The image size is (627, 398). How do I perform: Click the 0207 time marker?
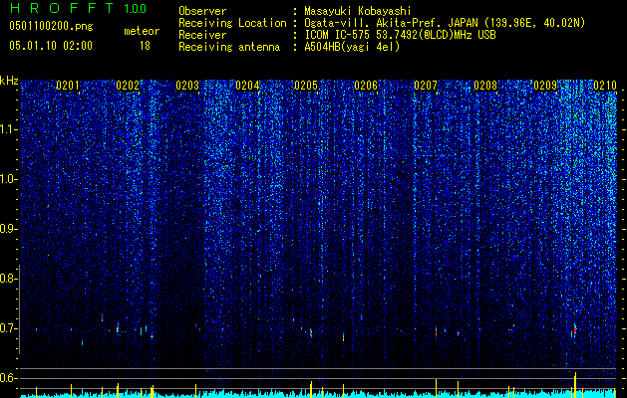coord(426,85)
